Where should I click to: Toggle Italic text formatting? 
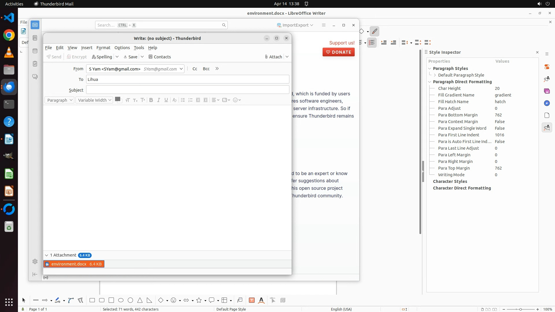point(158,100)
